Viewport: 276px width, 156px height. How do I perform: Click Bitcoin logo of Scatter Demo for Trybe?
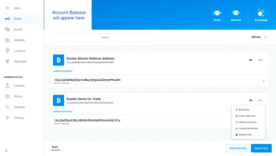click(x=58, y=100)
